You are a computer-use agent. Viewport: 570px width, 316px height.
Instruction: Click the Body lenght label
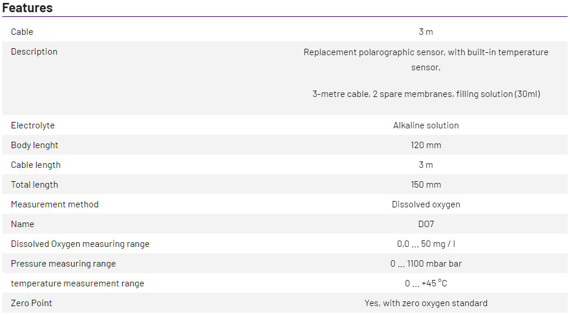click(x=34, y=145)
